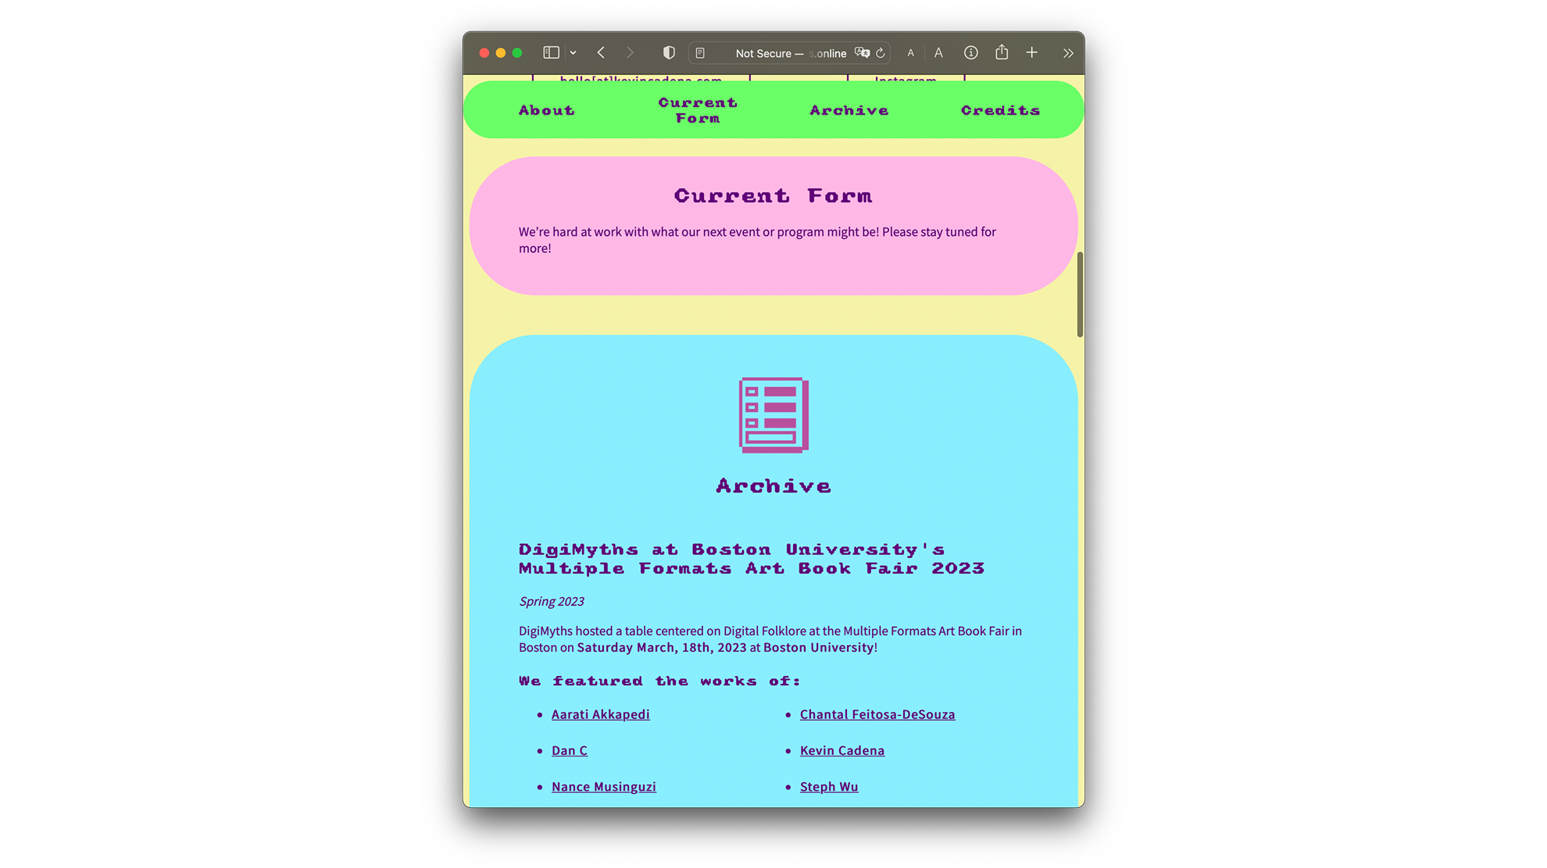Open the Archive navigation link
Screen dimensions: 1547x868
(x=849, y=109)
